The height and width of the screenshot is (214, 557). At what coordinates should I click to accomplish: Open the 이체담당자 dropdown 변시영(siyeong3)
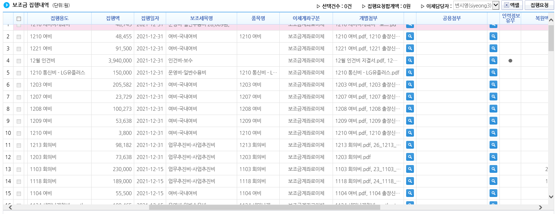(x=476, y=5)
